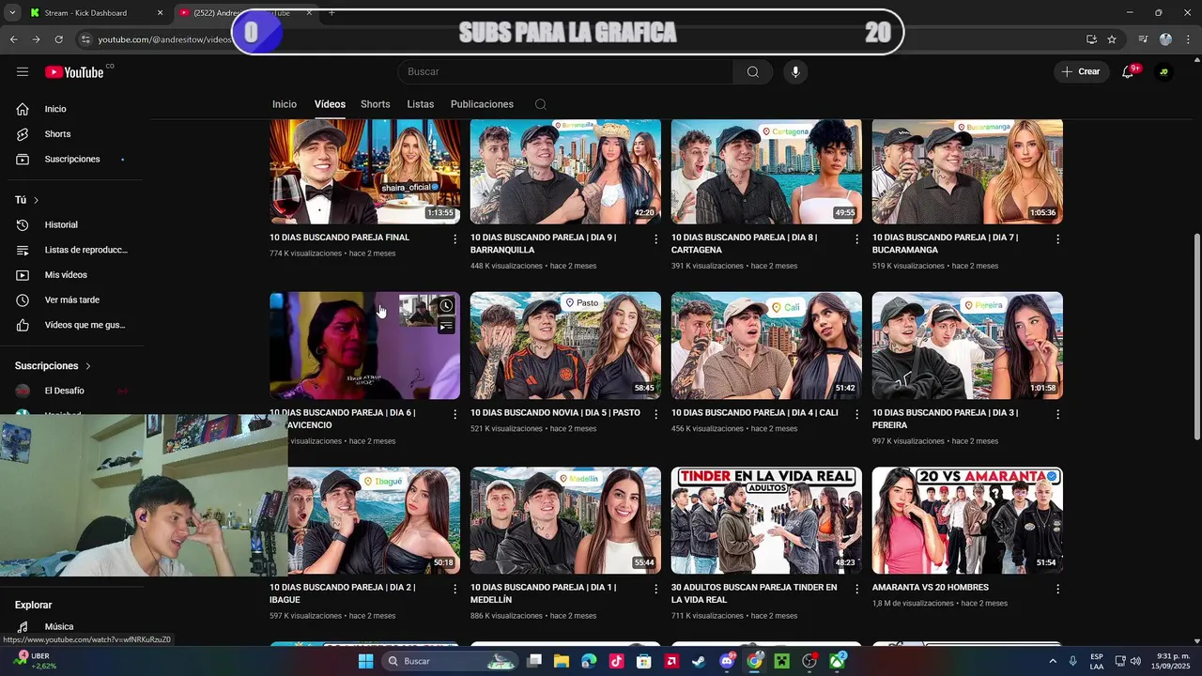The width and height of the screenshot is (1202, 676).
Task: Add DIA 6 video to watch later
Action: click(x=446, y=306)
